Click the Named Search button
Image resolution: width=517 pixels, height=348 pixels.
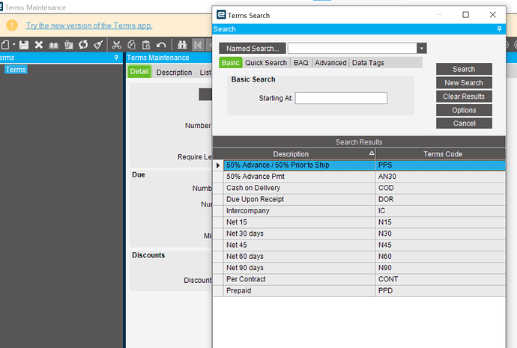(253, 49)
